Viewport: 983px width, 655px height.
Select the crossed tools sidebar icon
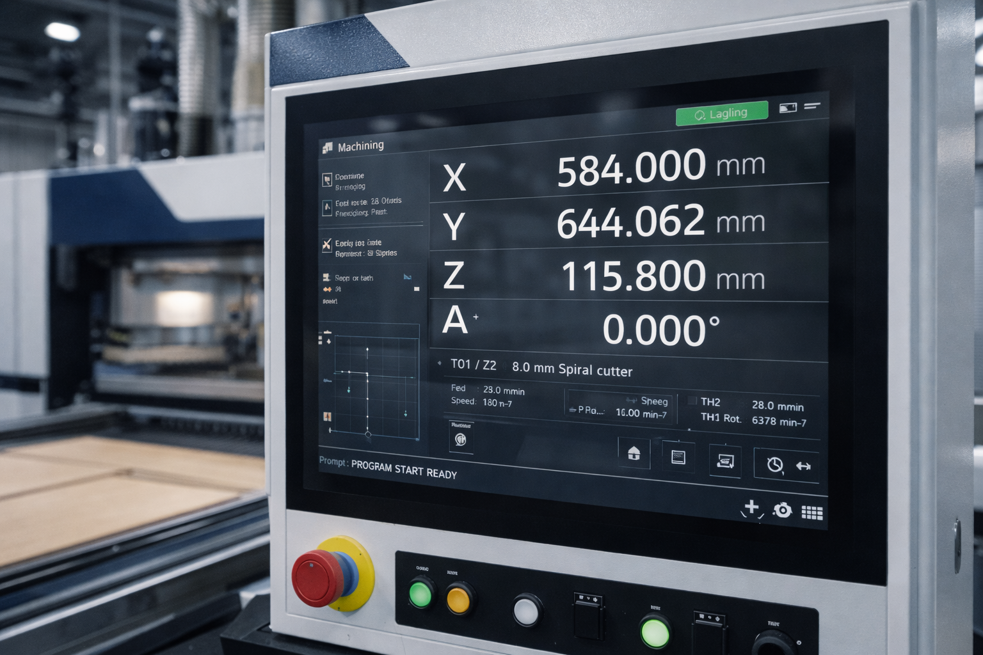tap(326, 244)
